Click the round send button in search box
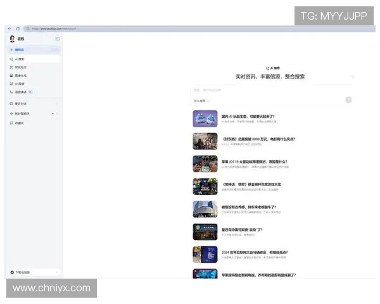This screenshot has width=380, height=304. coord(348,100)
